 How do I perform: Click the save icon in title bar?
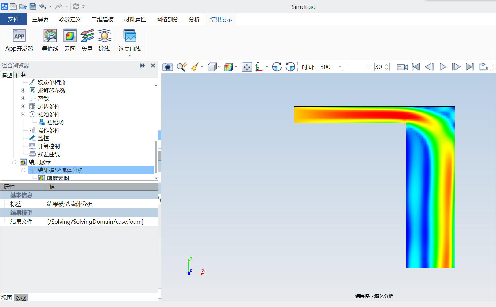[x=33, y=6]
